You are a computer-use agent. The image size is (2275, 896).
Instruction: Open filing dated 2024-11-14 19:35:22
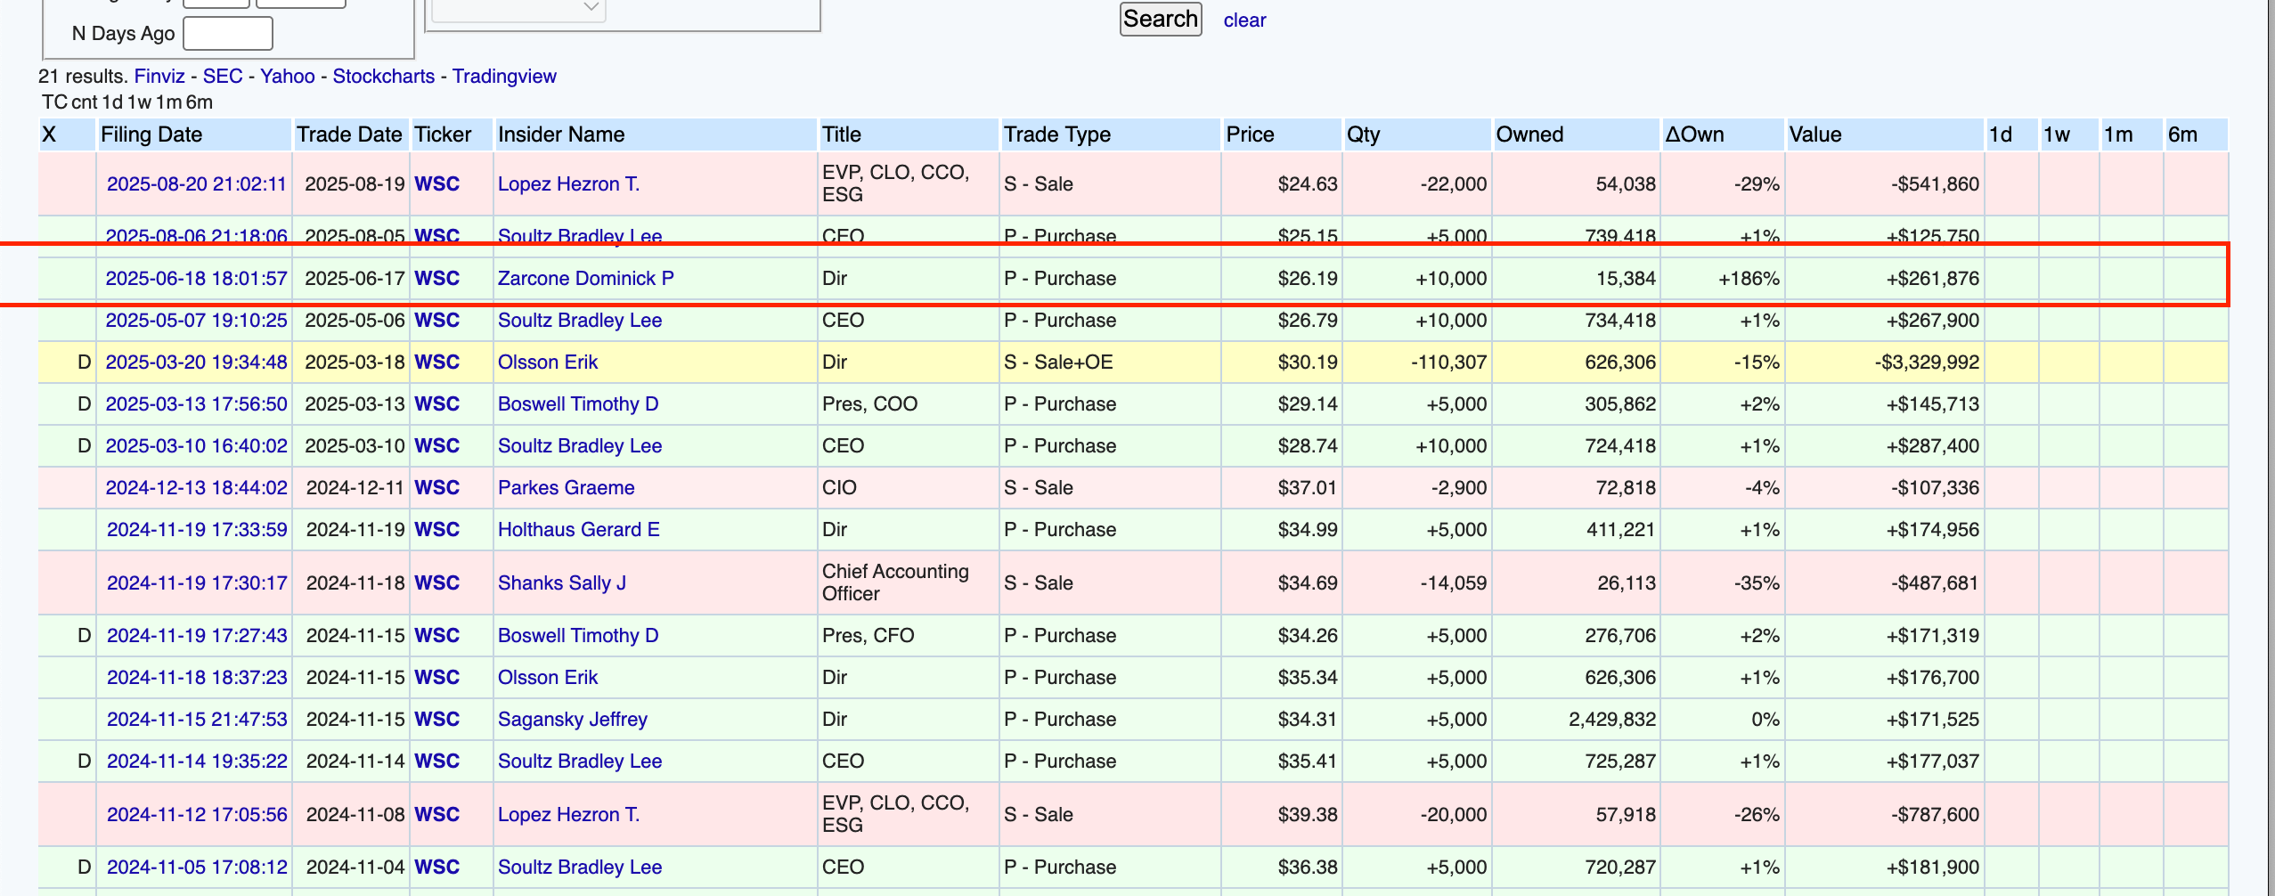pyautogui.click(x=197, y=762)
